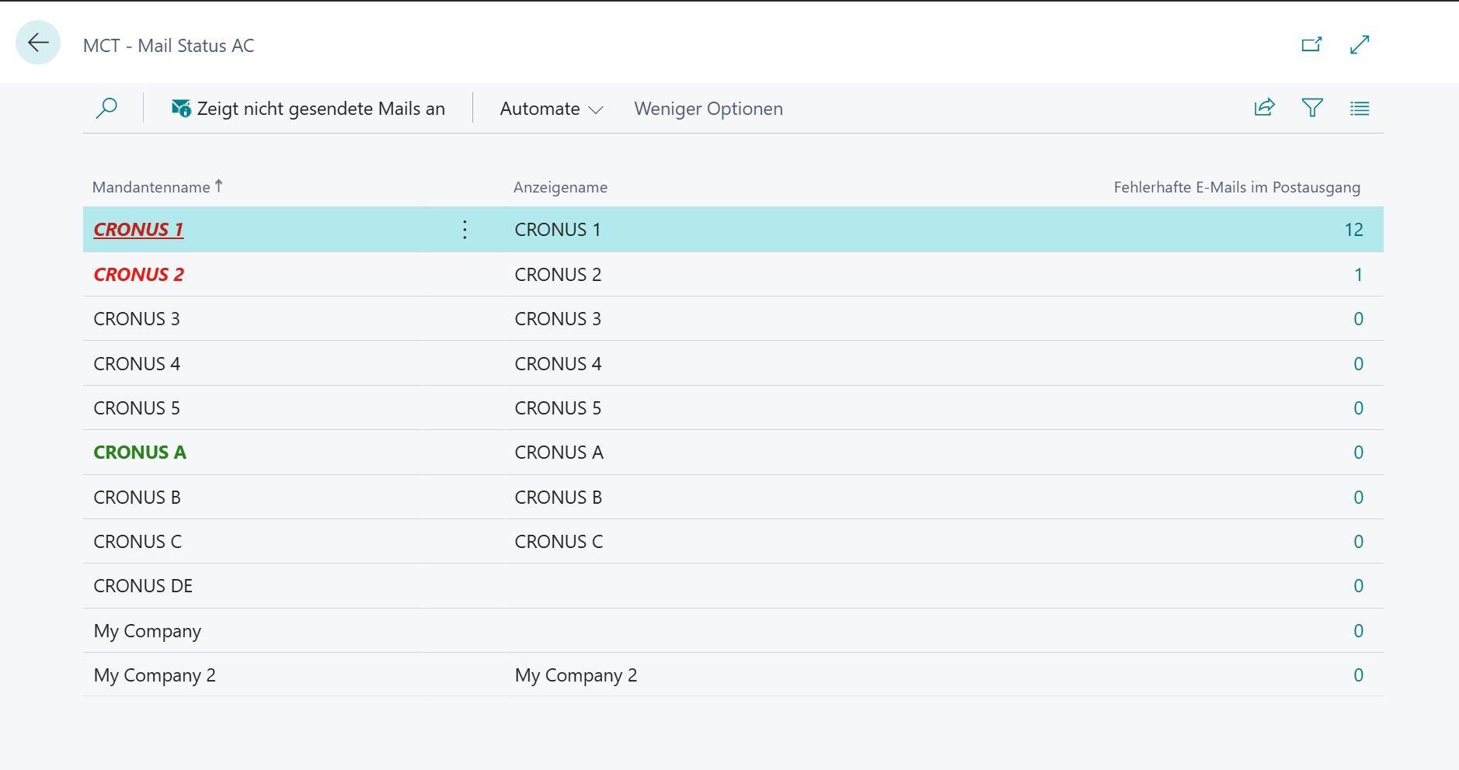The width and height of the screenshot is (1459, 770).
Task: Open the CRONUS 1 company link
Action: click(138, 230)
